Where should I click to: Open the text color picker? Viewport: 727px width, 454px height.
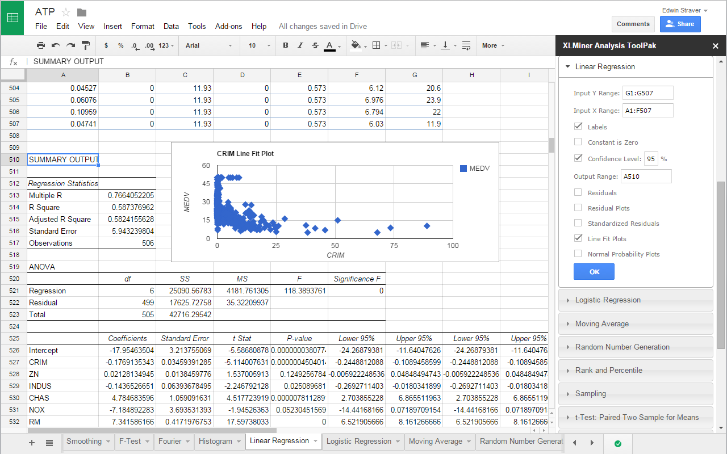click(x=329, y=45)
